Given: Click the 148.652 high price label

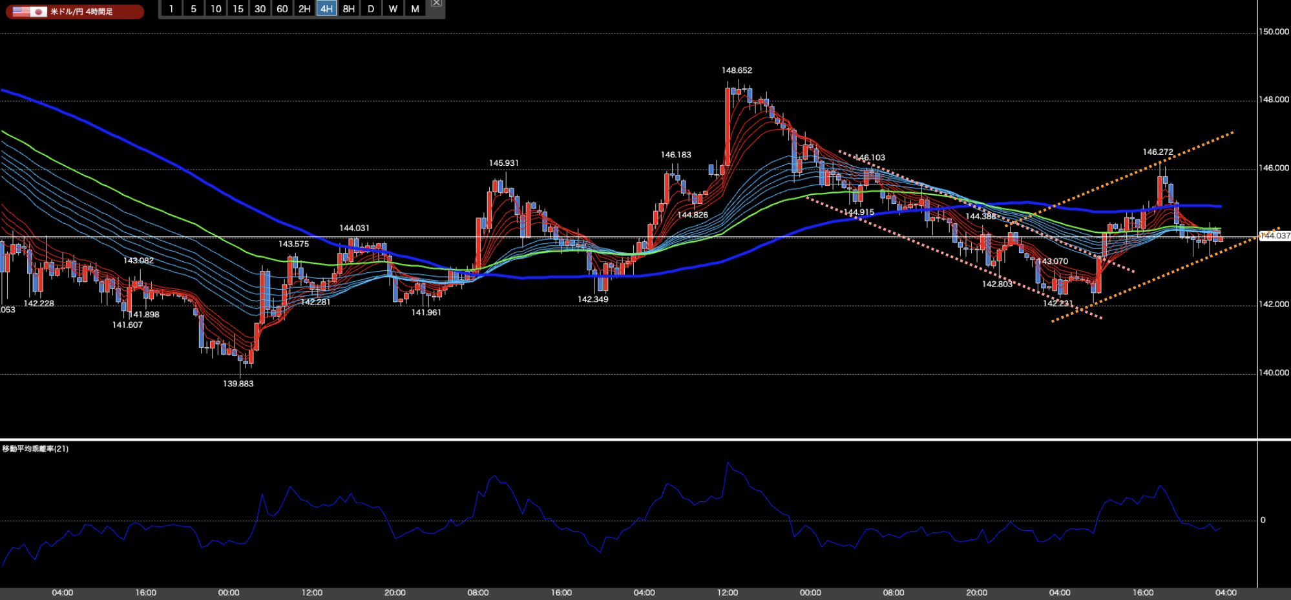Looking at the screenshot, I should click(x=737, y=70).
